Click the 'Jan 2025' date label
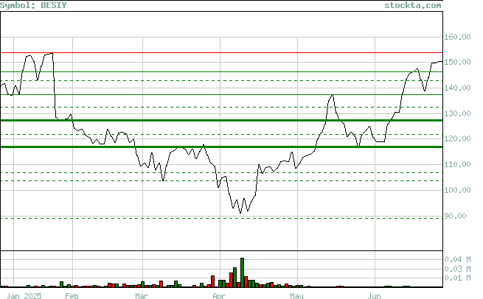483x299 pixels. coord(24,295)
